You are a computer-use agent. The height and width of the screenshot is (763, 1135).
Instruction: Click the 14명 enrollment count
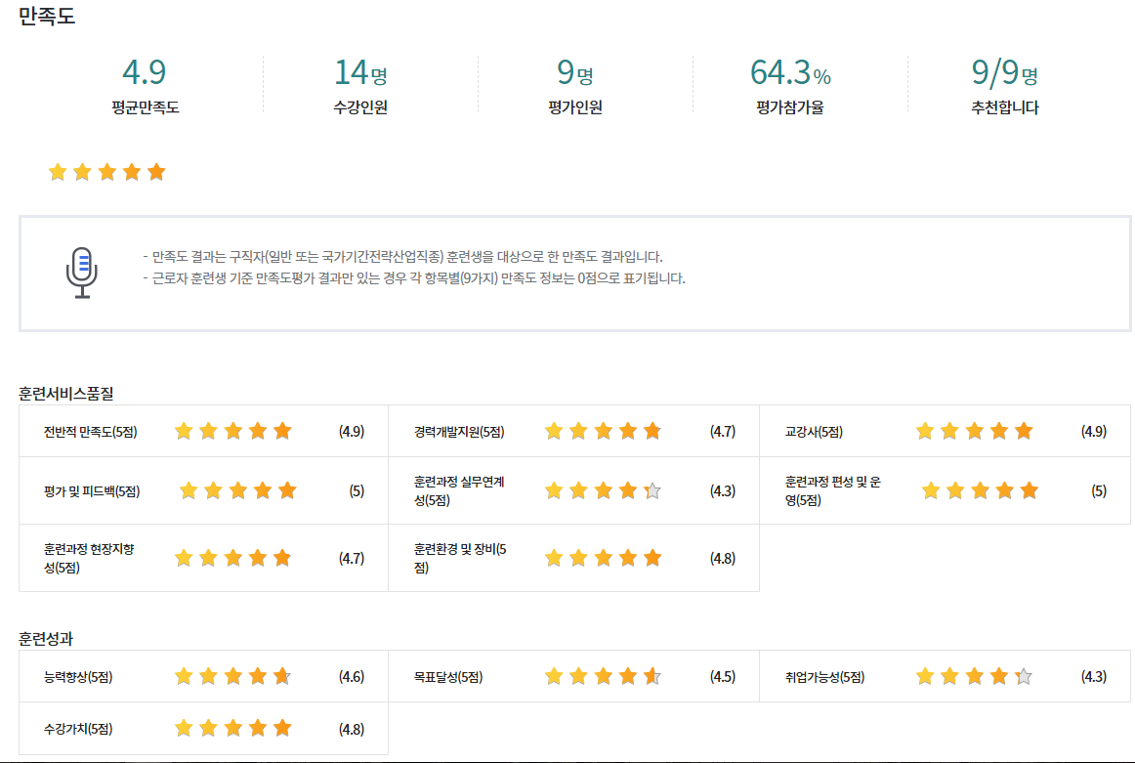pos(360,71)
